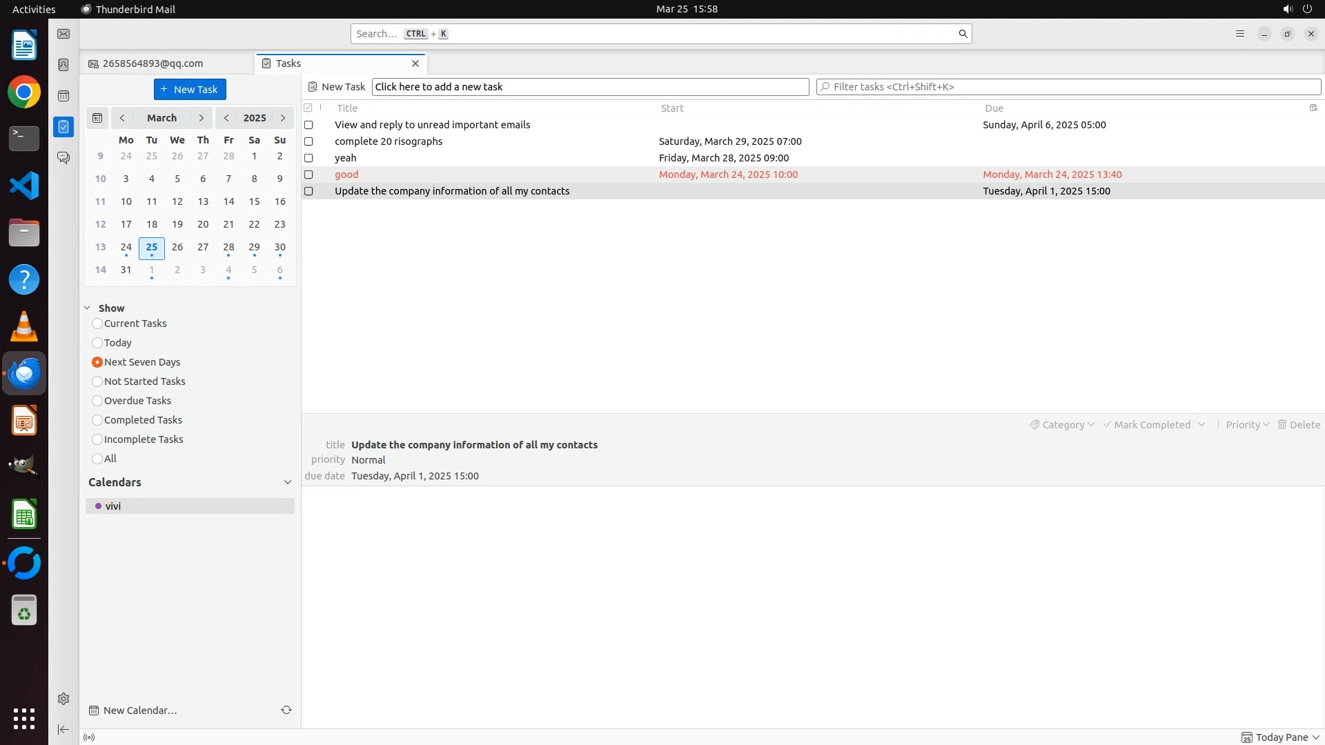Open the Category dropdown
Viewport: 1325px width, 745px height.
click(x=1062, y=425)
